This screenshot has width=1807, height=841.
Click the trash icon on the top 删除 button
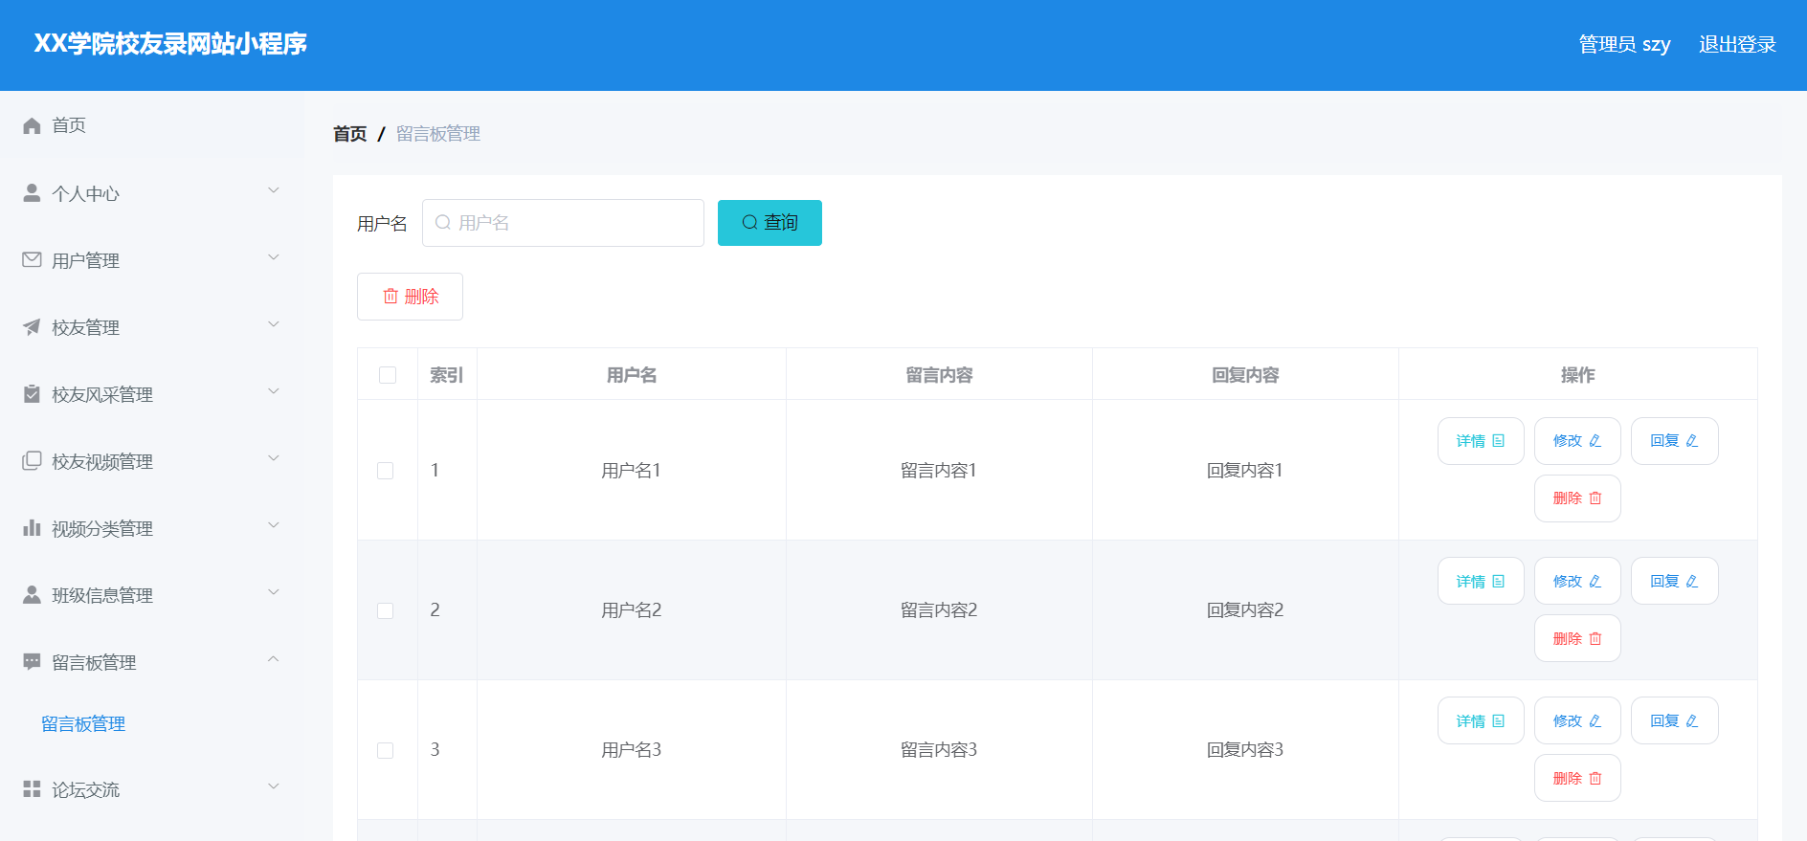pyautogui.click(x=390, y=297)
